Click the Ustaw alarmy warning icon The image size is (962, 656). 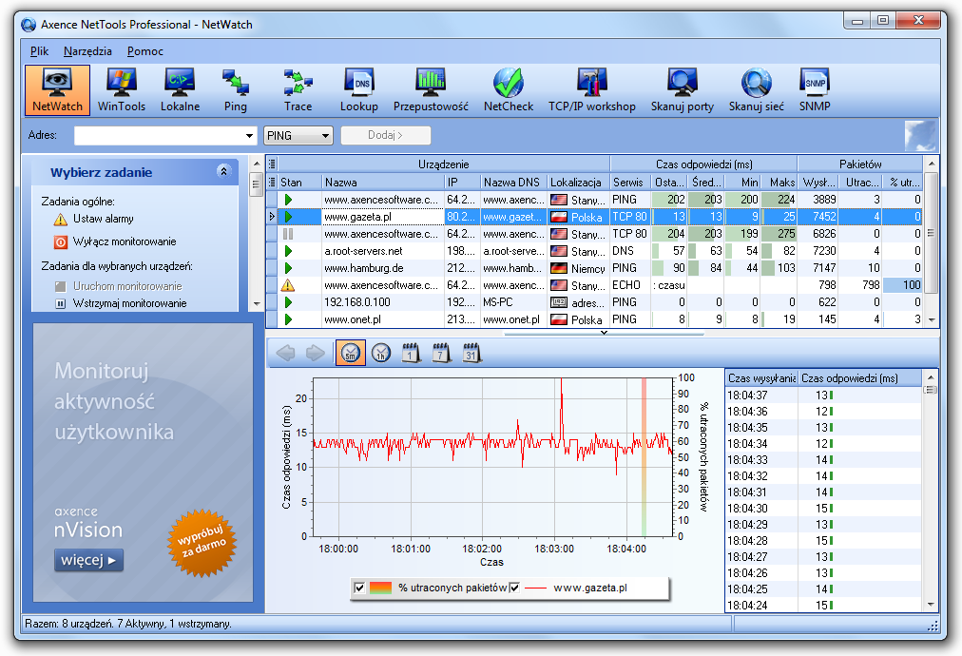click(x=60, y=219)
